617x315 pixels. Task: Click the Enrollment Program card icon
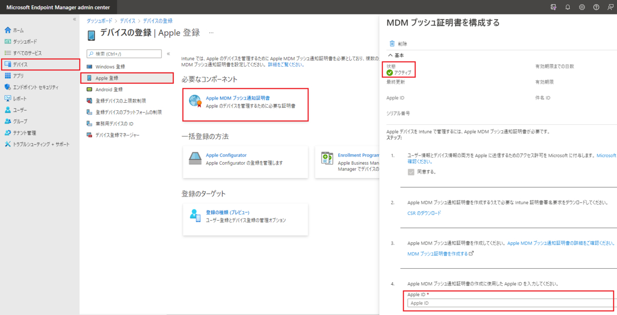coord(327,158)
